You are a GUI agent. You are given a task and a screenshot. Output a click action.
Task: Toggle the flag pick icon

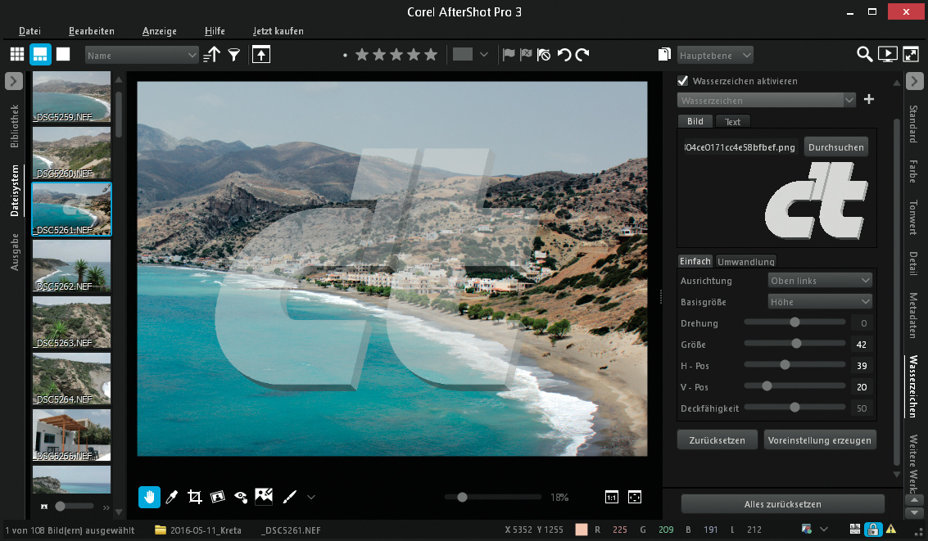click(x=508, y=55)
